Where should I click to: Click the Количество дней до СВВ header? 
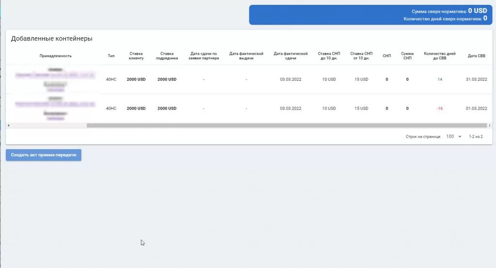[x=439, y=56]
